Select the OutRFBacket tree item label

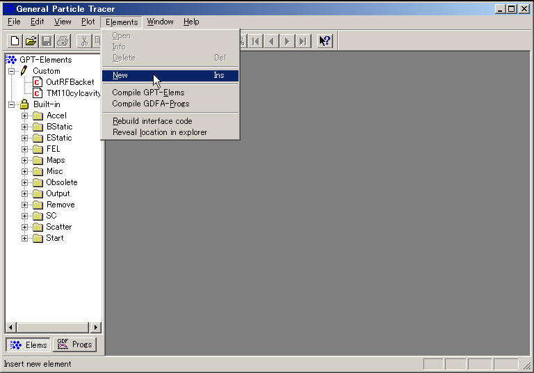(70, 82)
